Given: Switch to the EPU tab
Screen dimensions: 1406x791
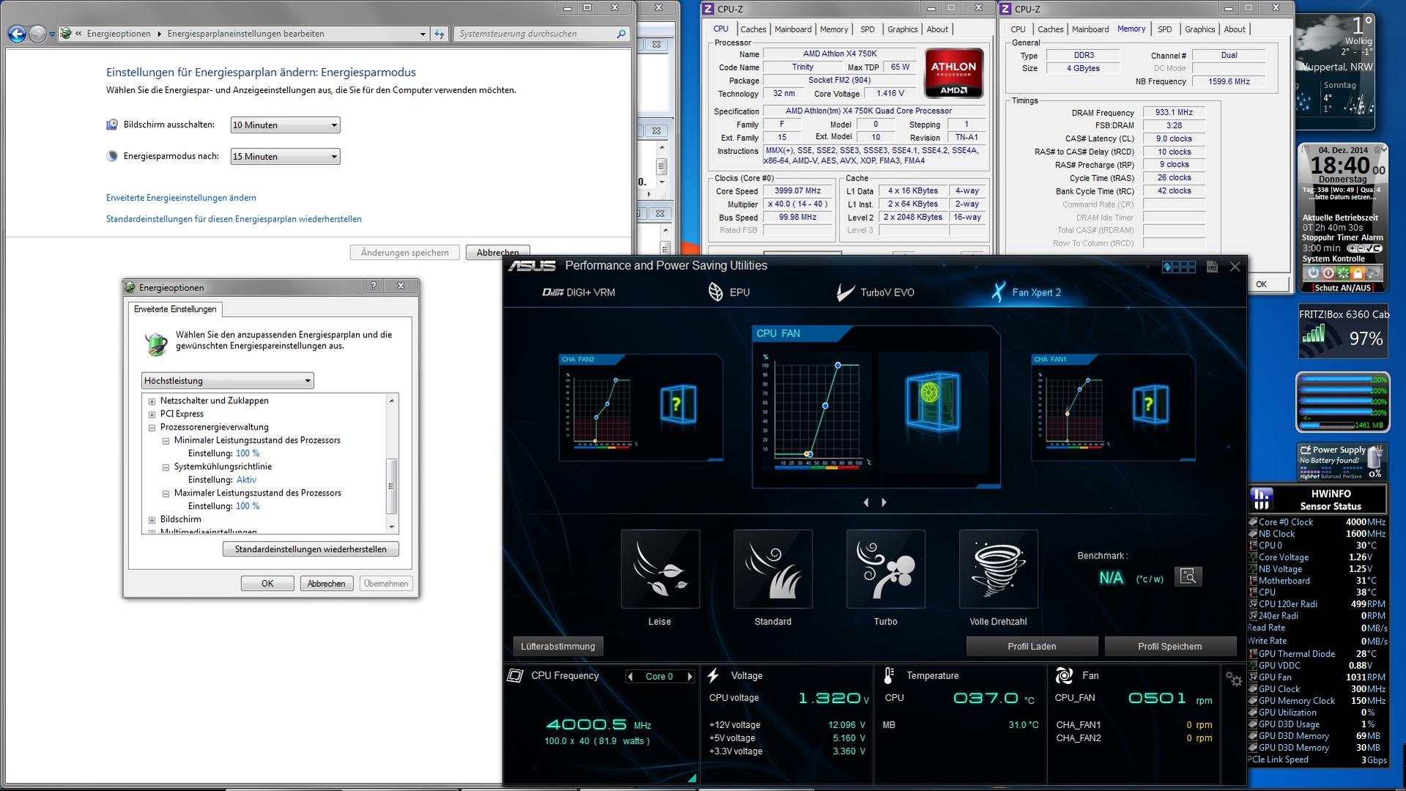Looking at the screenshot, I should click(x=729, y=292).
